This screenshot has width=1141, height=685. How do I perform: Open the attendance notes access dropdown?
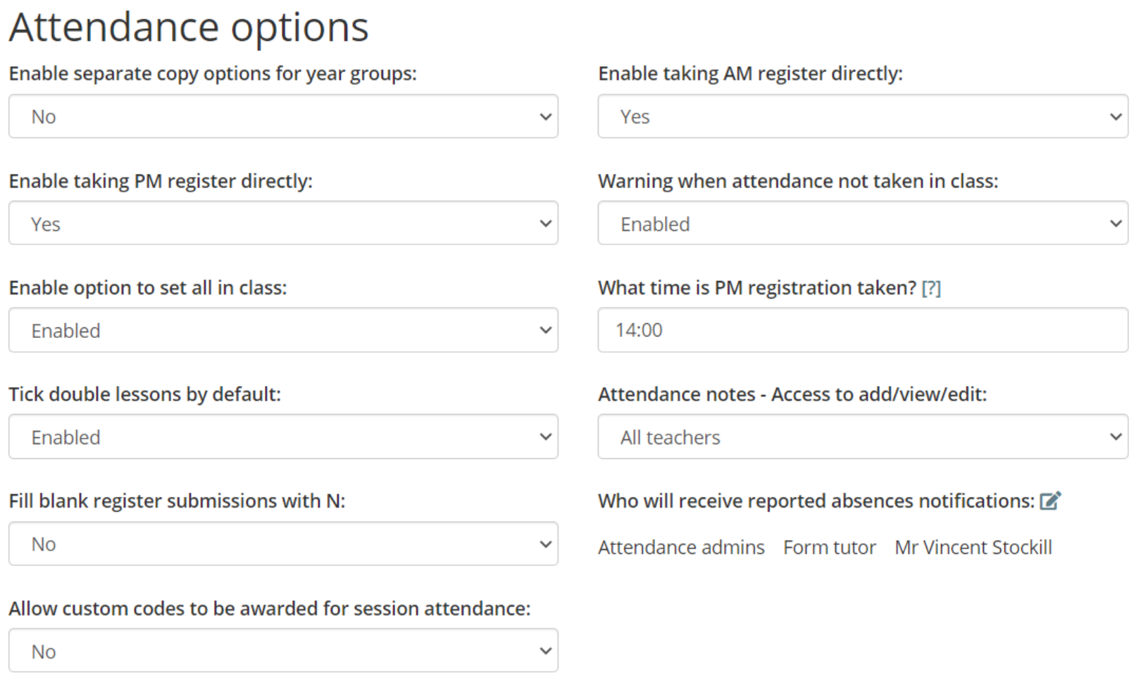tap(863, 437)
